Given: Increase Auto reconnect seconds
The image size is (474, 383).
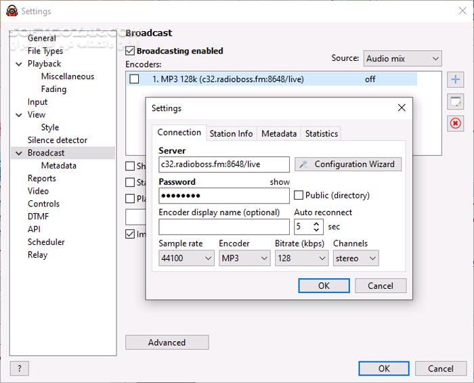Looking at the screenshot, I should [316, 224].
